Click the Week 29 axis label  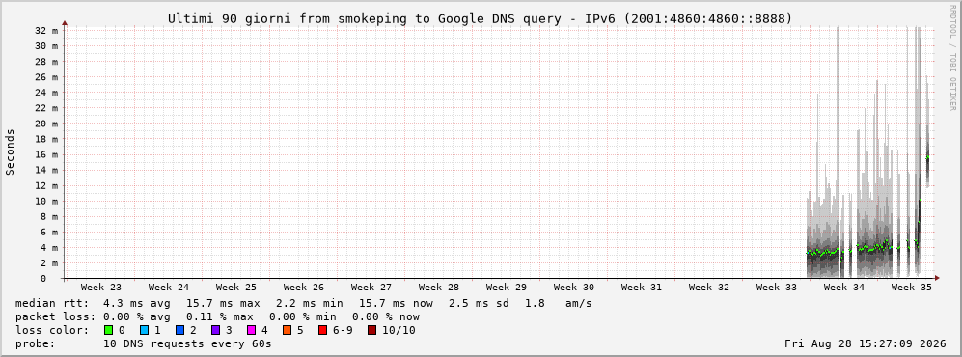click(507, 288)
